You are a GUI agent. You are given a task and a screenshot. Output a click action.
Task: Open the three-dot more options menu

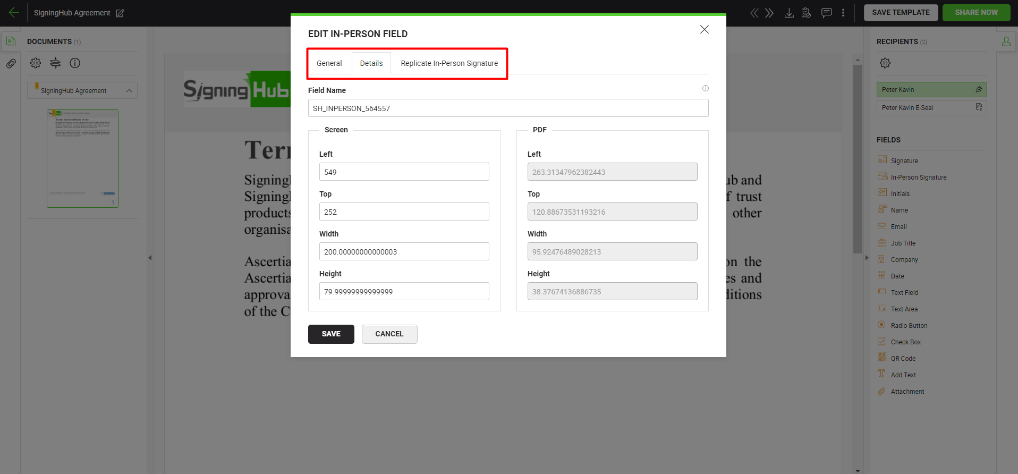(843, 13)
